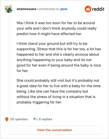Click the orange upvote arrow icon
The width and height of the screenshot is (109, 139).
[x=7, y=119]
